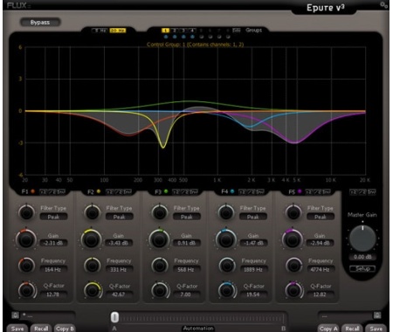The image size is (393, 332).
Task: Toggle the Solo button next to Groups
Action: (x=237, y=31)
